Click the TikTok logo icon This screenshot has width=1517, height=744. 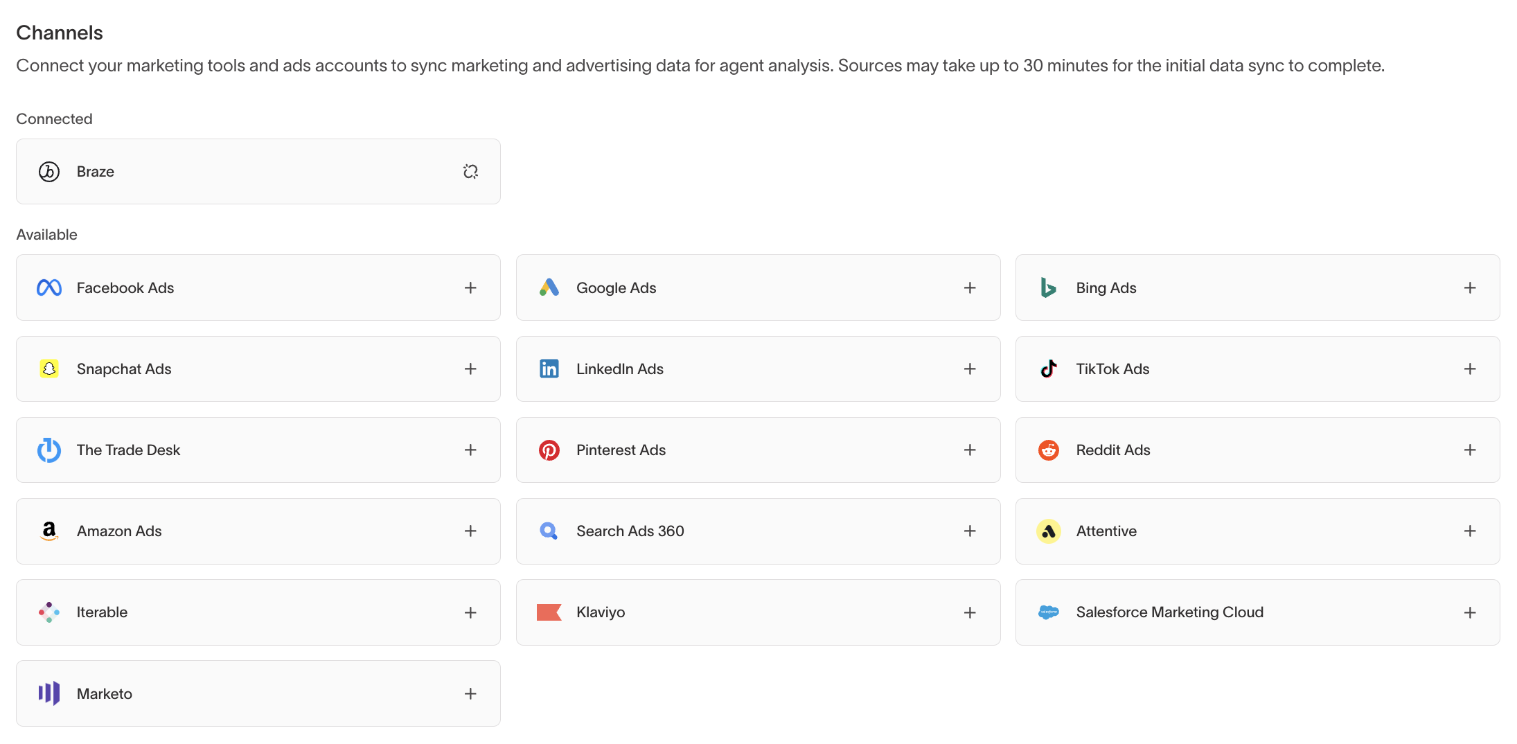[x=1049, y=369]
